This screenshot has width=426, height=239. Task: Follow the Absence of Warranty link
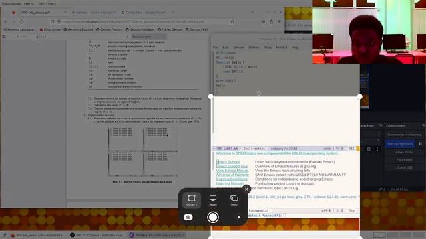(232, 175)
